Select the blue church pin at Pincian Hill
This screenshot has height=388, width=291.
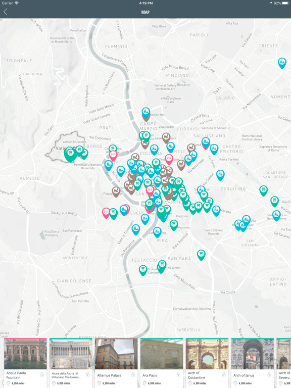pyautogui.click(x=145, y=112)
